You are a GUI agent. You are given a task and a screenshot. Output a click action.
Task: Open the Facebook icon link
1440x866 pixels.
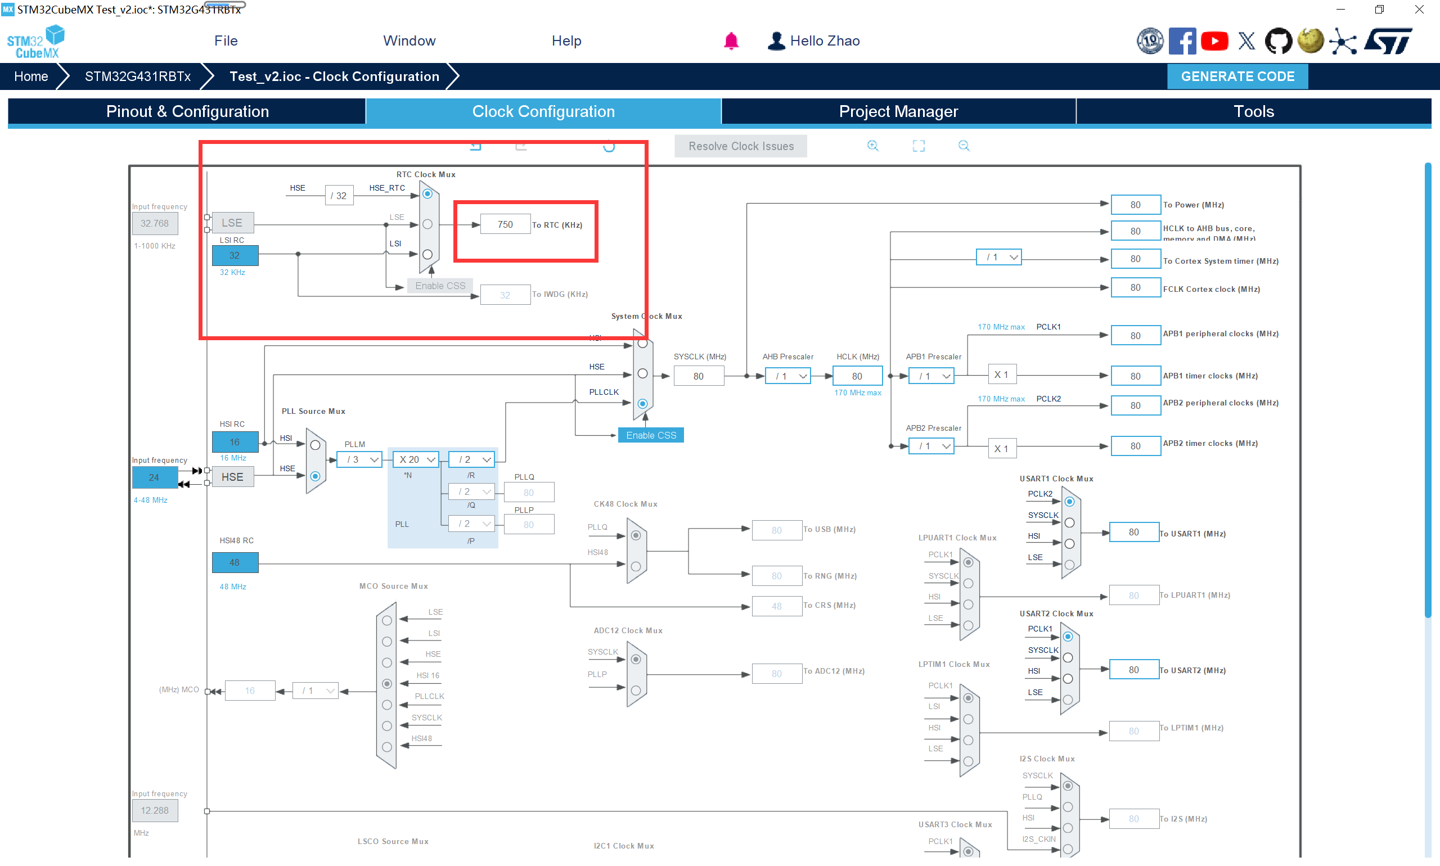pyautogui.click(x=1182, y=41)
